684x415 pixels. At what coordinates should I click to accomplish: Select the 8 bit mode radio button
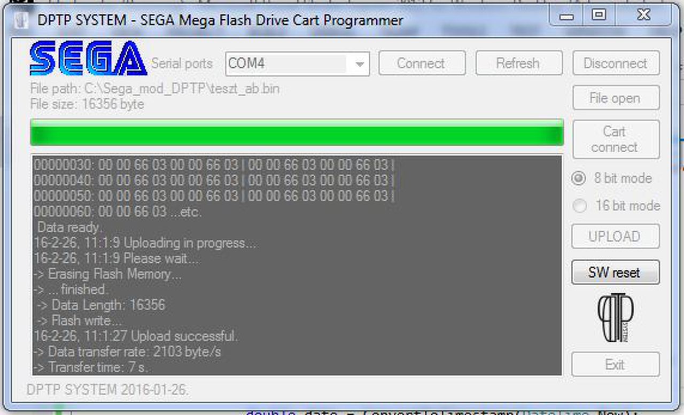[578, 178]
